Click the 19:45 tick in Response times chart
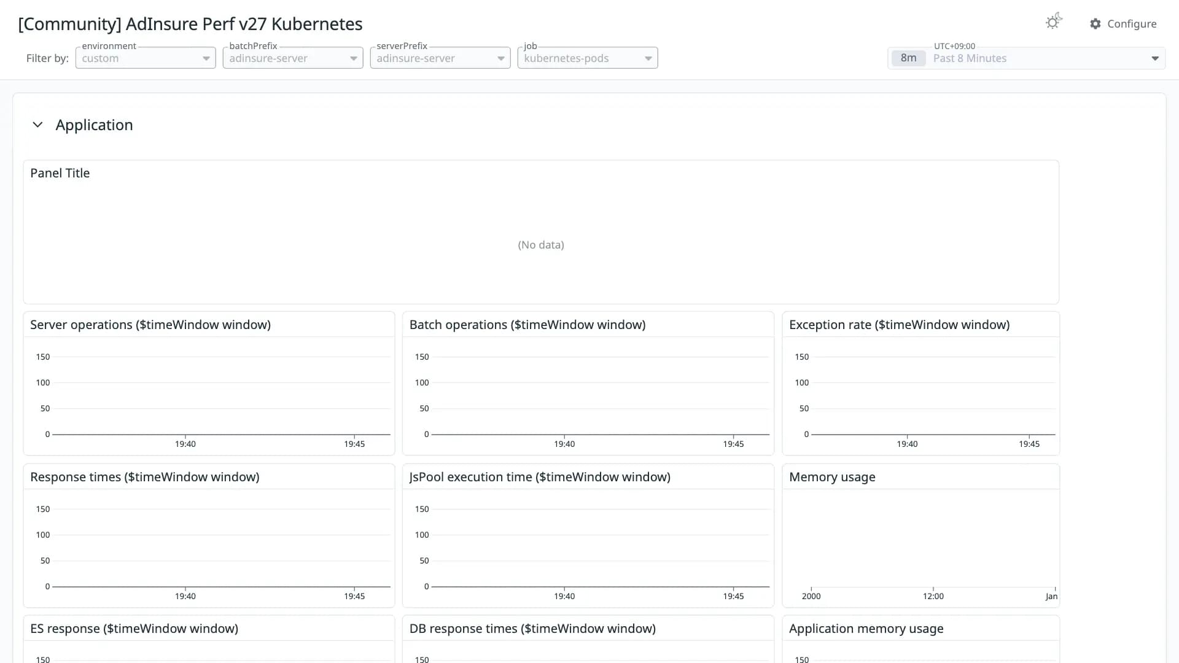Screen dimensions: 1179x663 click(354, 596)
